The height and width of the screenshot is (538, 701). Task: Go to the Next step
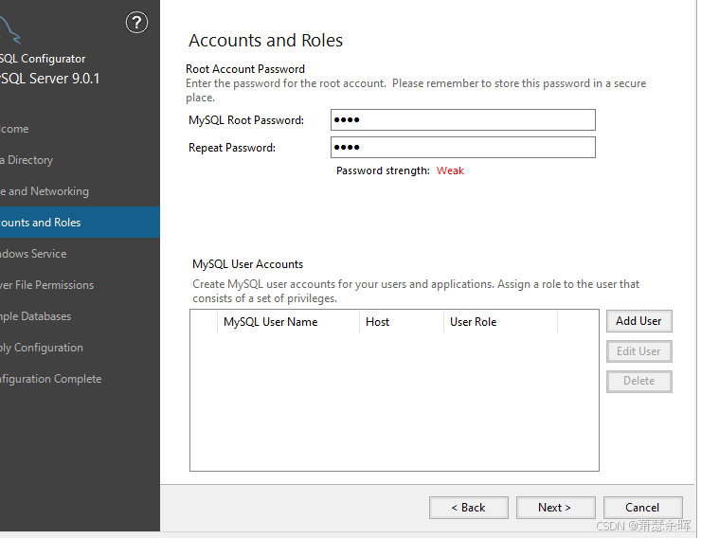[x=555, y=508]
